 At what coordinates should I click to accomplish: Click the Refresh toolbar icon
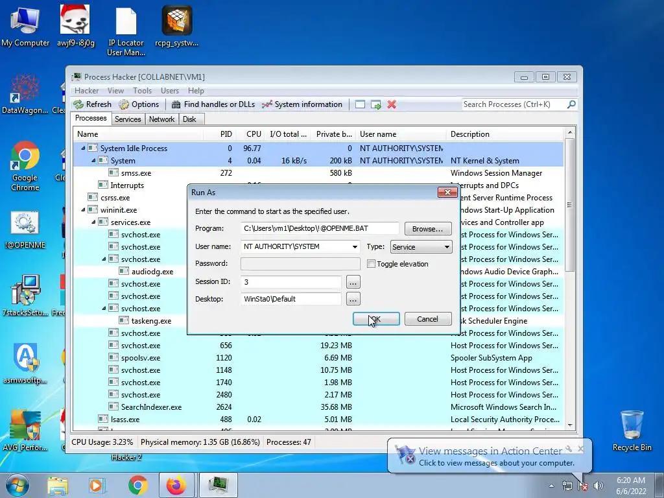click(x=92, y=104)
